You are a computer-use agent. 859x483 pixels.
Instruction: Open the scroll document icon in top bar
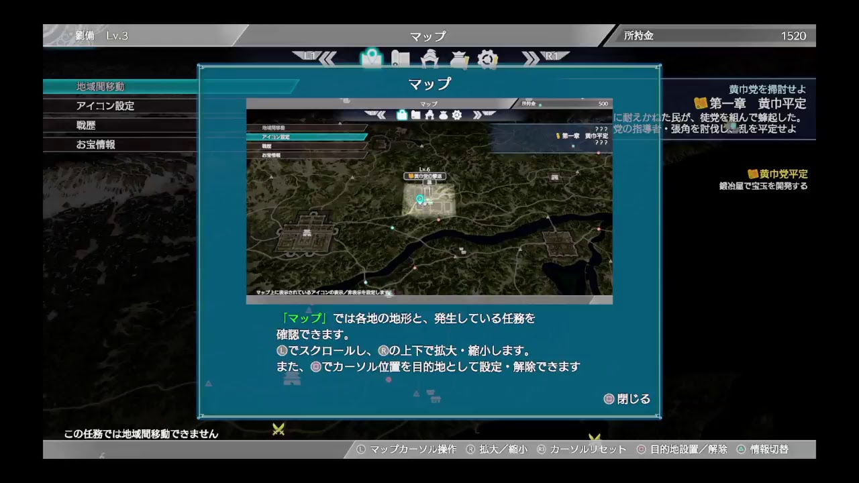click(401, 59)
